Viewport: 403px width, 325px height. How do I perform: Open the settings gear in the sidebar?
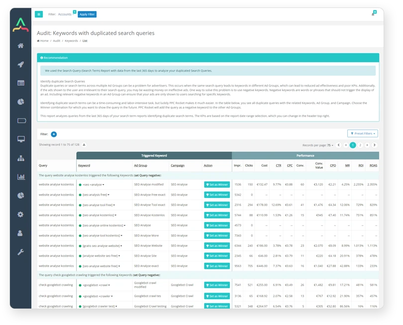[20, 214]
